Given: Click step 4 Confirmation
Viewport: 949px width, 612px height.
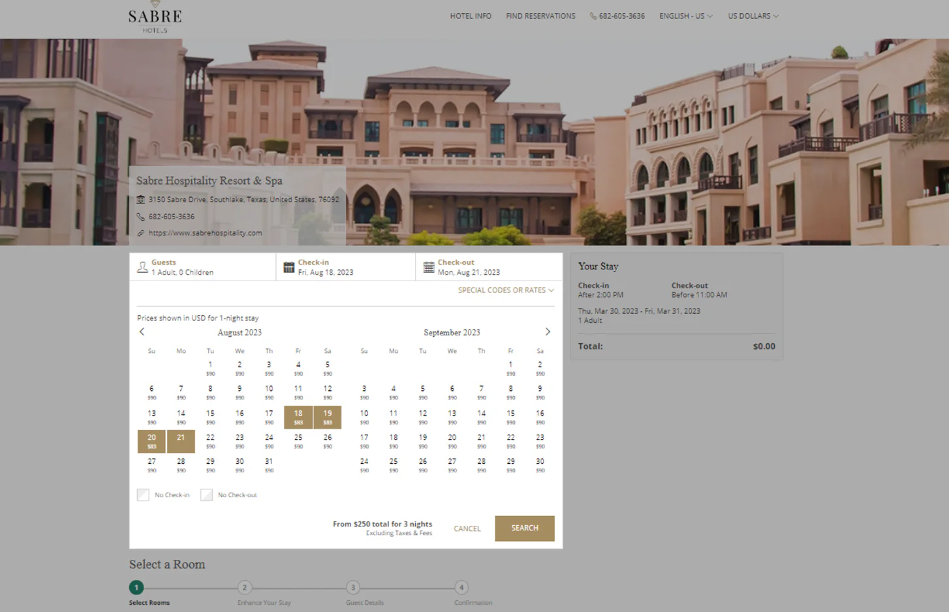Looking at the screenshot, I should [461, 588].
